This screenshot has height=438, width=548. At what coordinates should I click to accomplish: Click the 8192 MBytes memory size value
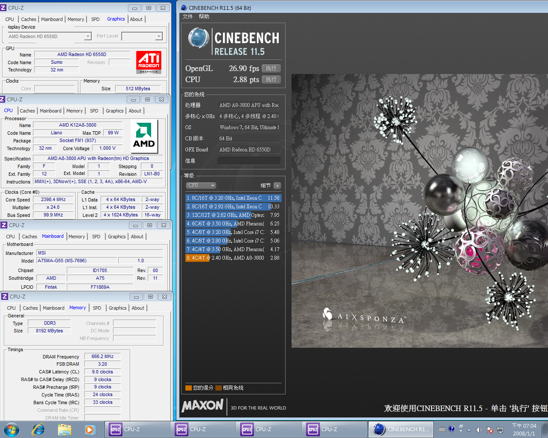[49, 331]
